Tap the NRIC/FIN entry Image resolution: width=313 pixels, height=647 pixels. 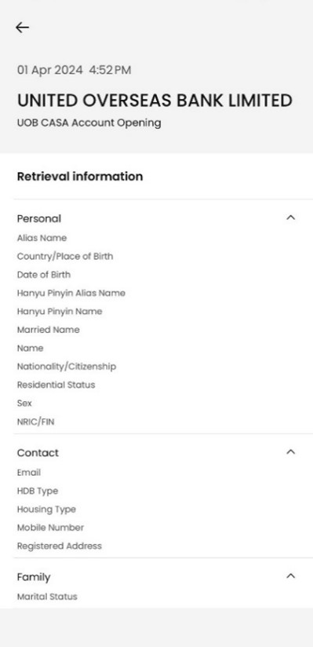click(35, 422)
